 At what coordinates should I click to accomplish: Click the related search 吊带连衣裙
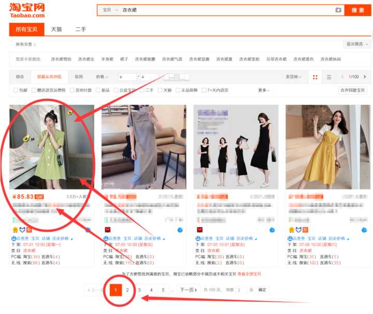pyautogui.click(x=277, y=59)
